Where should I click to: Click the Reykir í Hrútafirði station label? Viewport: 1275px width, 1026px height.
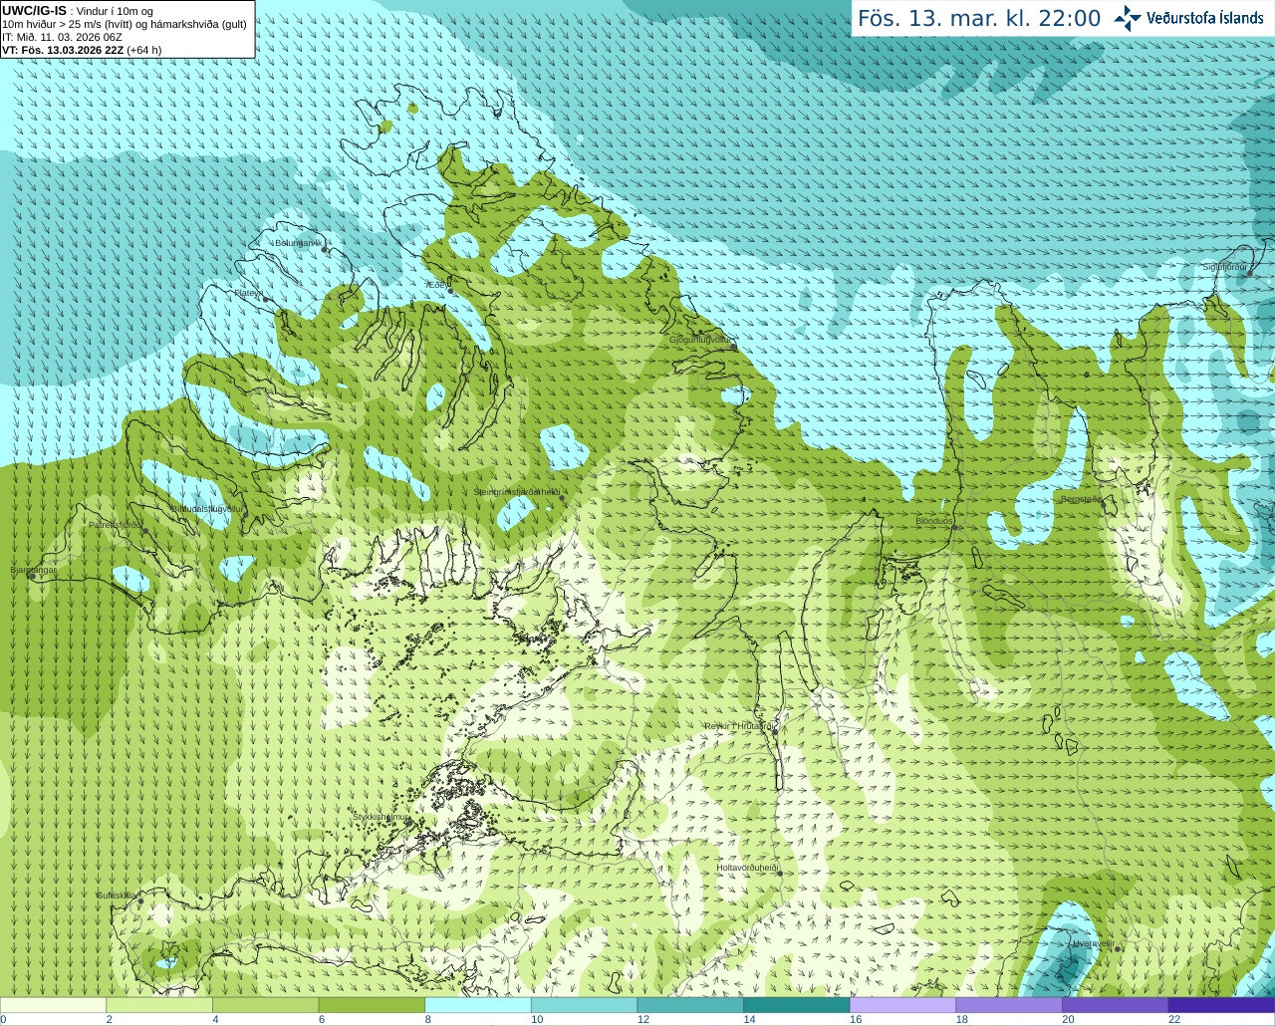(738, 726)
